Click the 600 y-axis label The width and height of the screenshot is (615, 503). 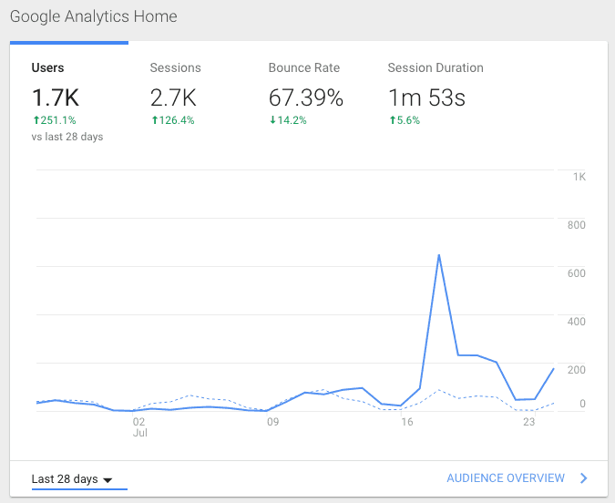(x=576, y=273)
